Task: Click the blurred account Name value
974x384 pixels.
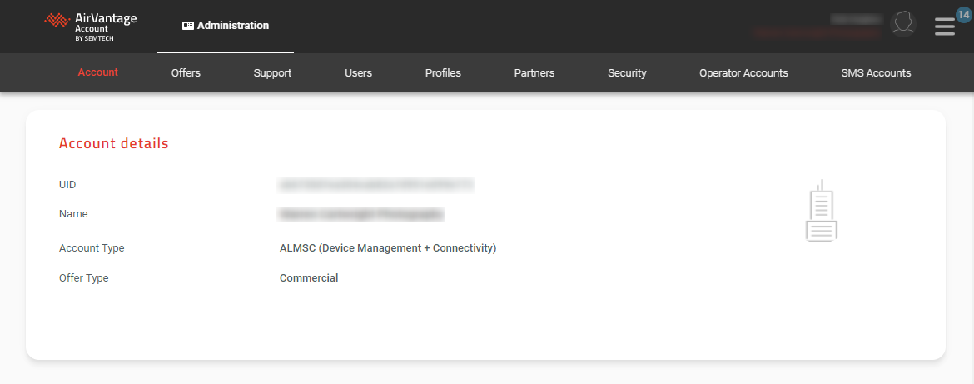Action: (361, 214)
